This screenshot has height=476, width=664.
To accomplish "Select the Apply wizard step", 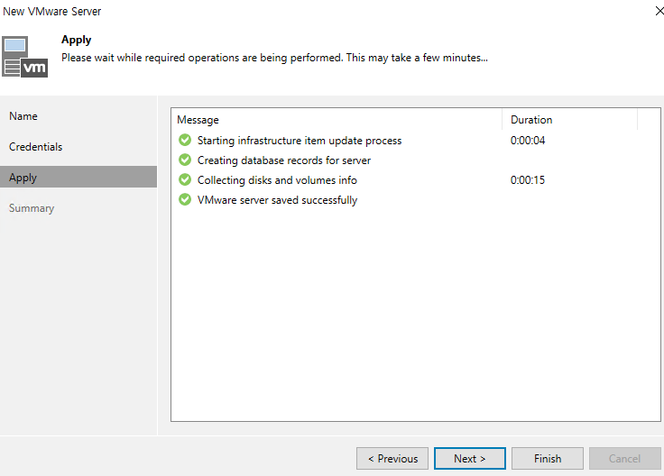I will [78, 177].
